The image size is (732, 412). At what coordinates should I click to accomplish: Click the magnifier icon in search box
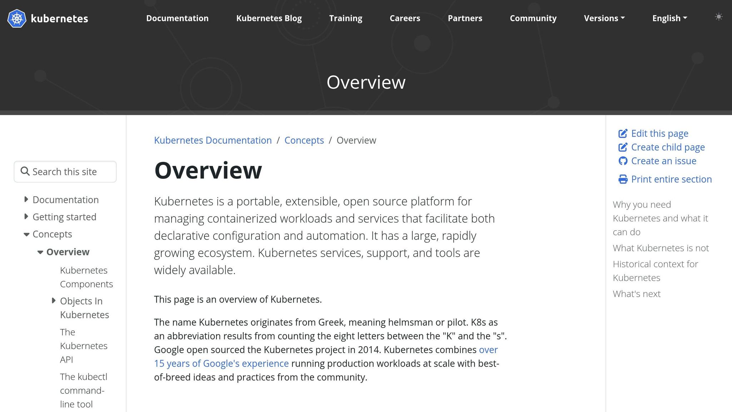coord(25,171)
